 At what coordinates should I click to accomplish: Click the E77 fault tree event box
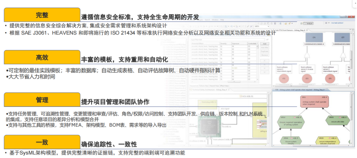[x=342, y=37]
